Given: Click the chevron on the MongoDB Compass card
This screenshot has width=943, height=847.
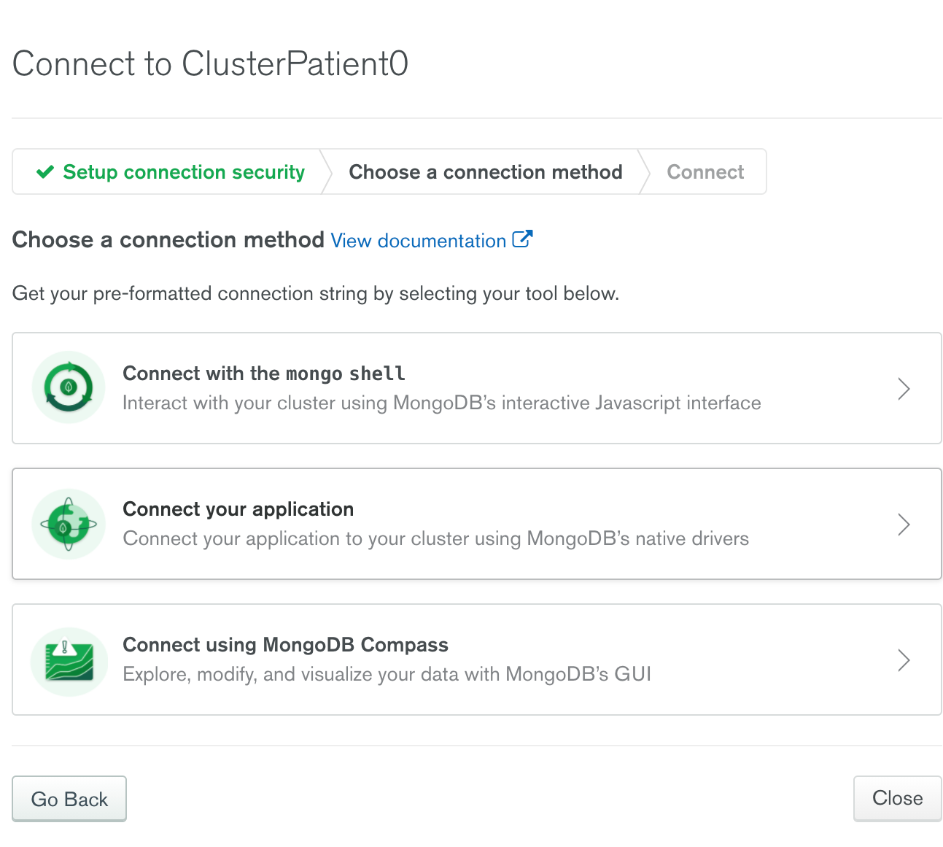Looking at the screenshot, I should pos(904,660).
